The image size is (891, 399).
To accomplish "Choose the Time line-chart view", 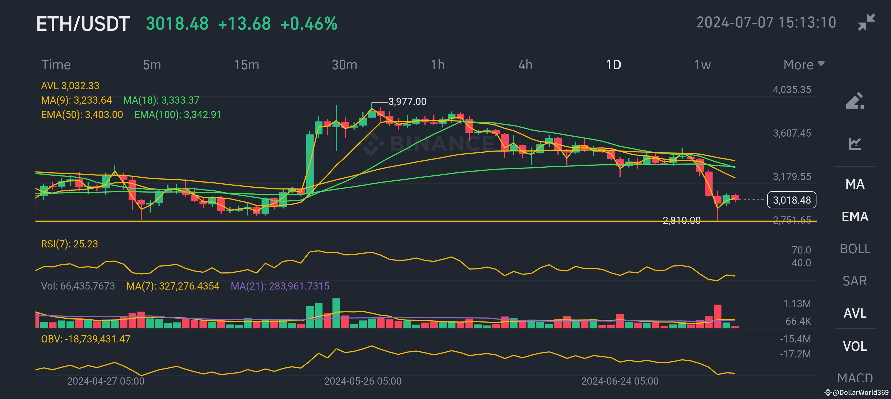I will pyautogui.click(x=56, y=65).
